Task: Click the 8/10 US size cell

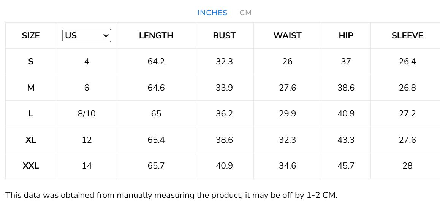Action: [x=87, y=114]
